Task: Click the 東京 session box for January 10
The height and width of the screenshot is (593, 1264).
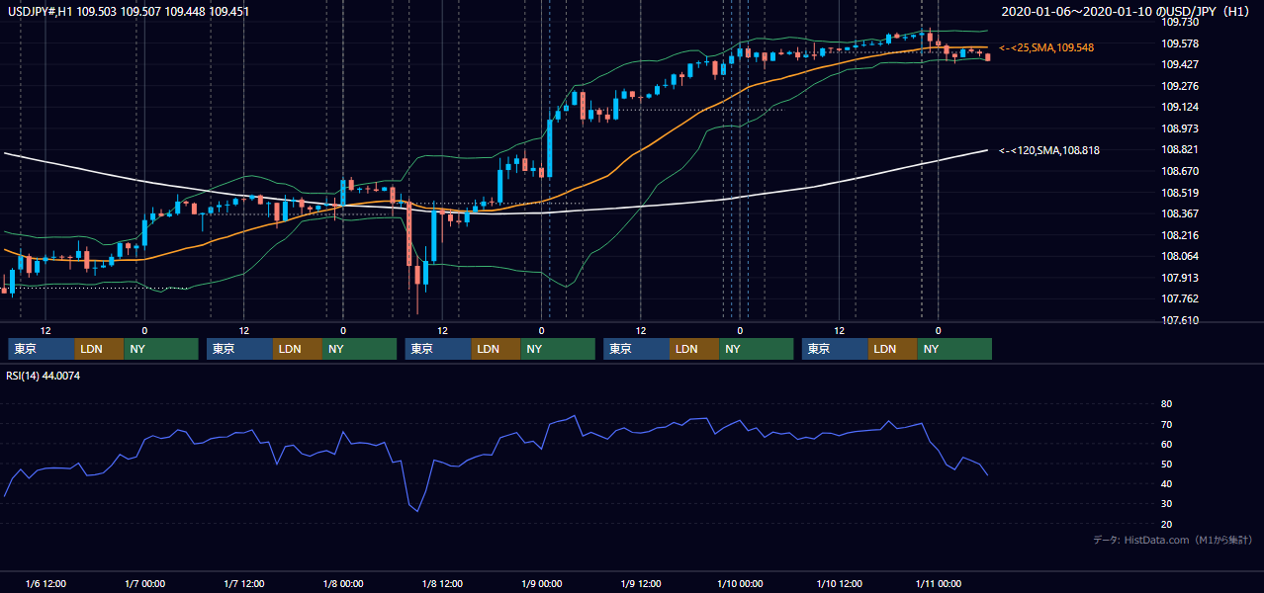Action: (x=835, y=349)
